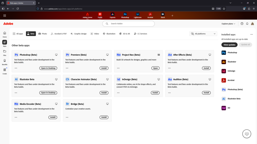The image size is (257, 144).
Task: Open the help question mark icon
Action: point(242,23)
